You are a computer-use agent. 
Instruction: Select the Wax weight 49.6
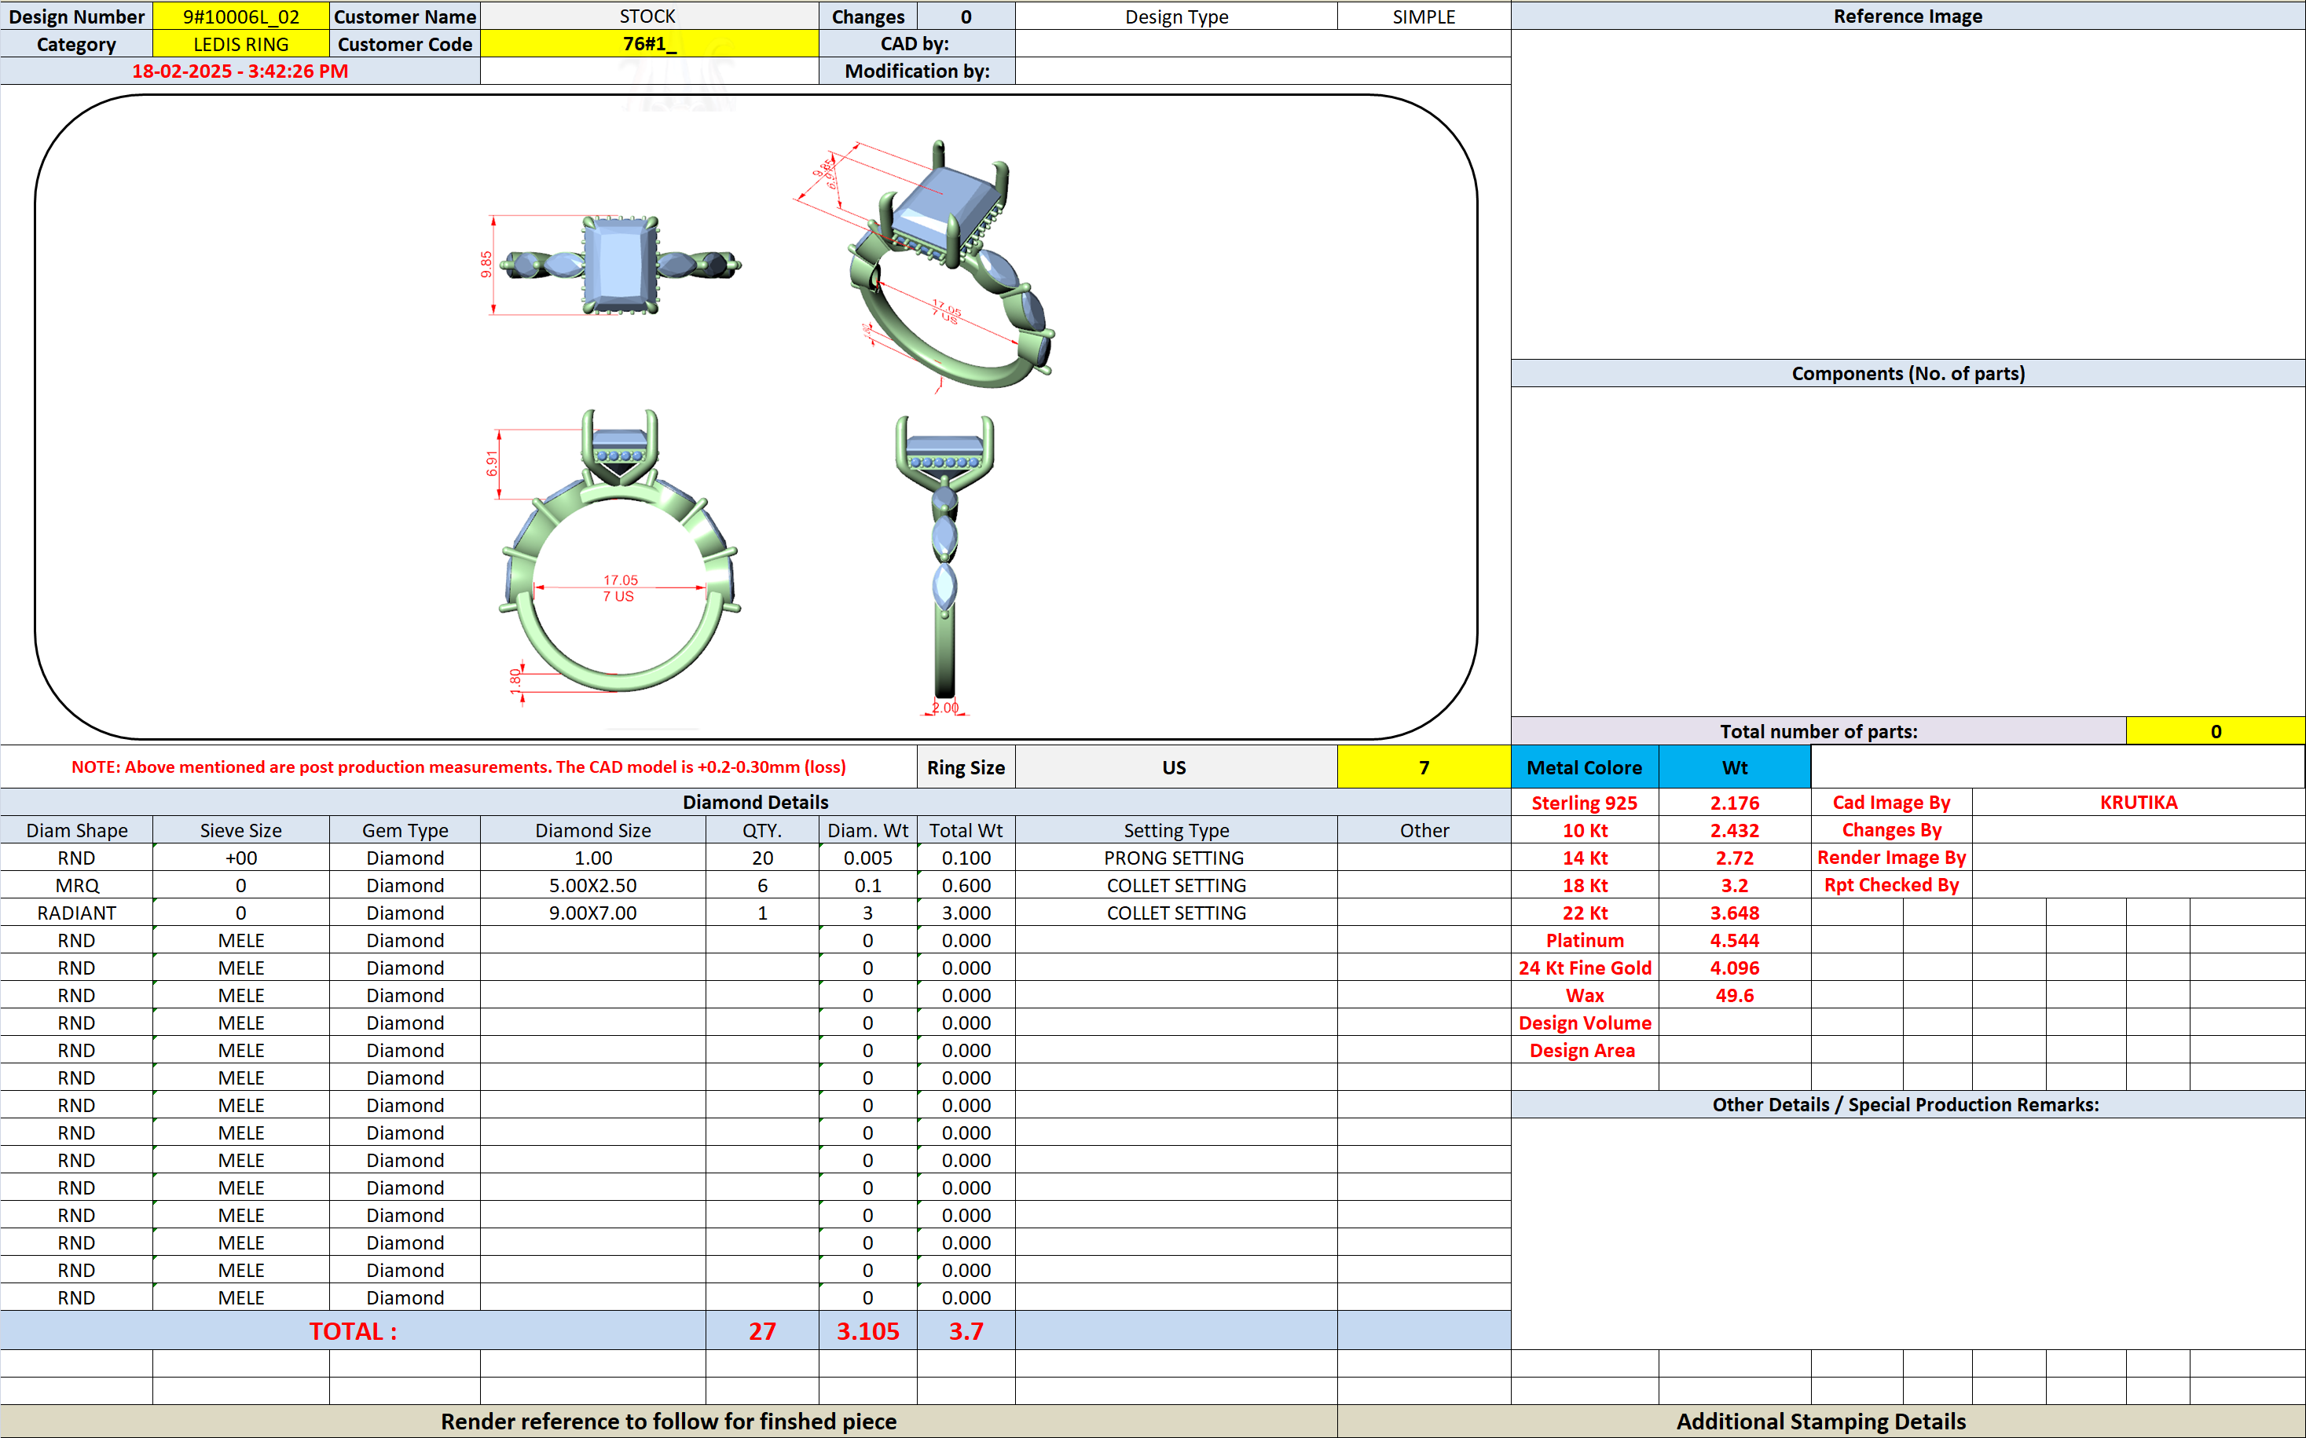click(x=1734, y=996)
